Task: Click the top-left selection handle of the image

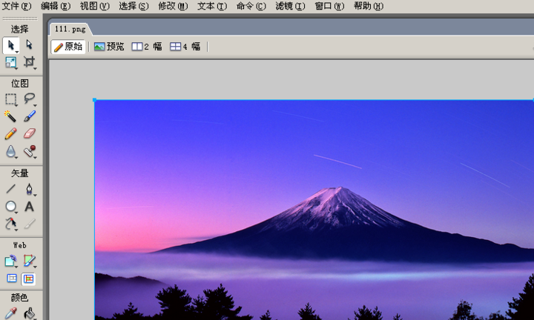Action: coord(94,100)
